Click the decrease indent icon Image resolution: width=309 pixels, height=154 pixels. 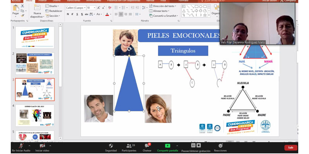tap(132, 8)
